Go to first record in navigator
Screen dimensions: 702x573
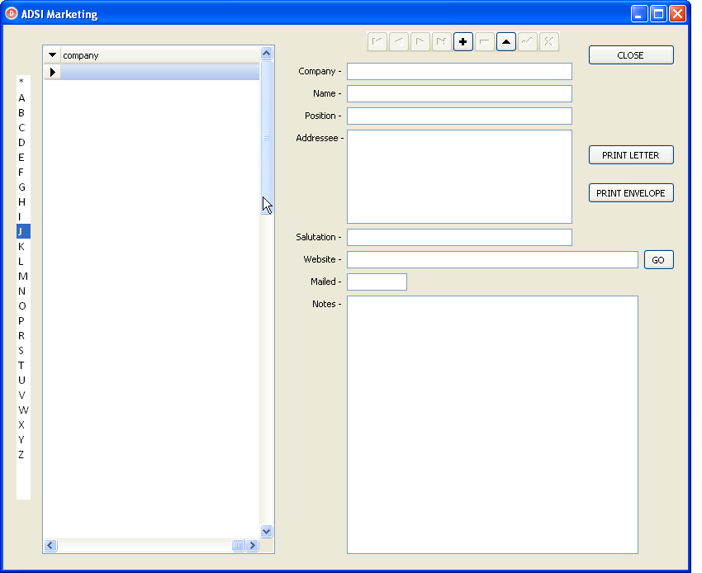click(x=377, y=41)
